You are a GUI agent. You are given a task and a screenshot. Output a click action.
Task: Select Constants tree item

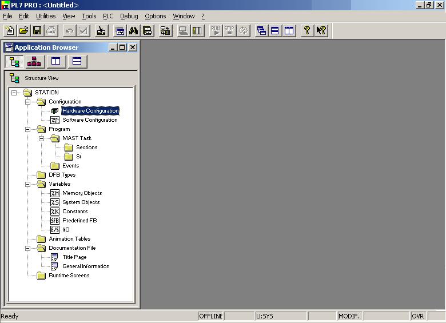point(75,212)
